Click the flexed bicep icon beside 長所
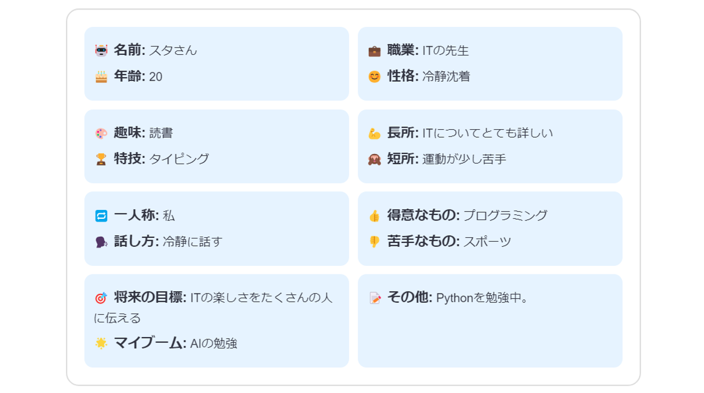Screen dimensions: 704x393 (x=374, y=134)
